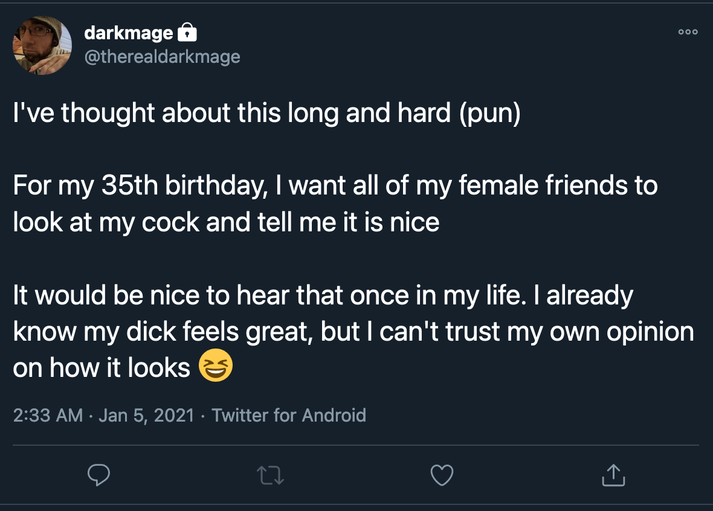Image resolution: width=713 pixels, height=511 pixels.
Task: Click the laughing face emoji
Action: coord(216,365)
